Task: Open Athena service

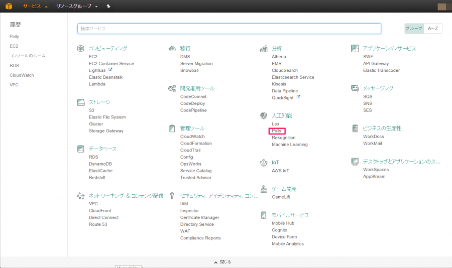Action: (279, 57)
